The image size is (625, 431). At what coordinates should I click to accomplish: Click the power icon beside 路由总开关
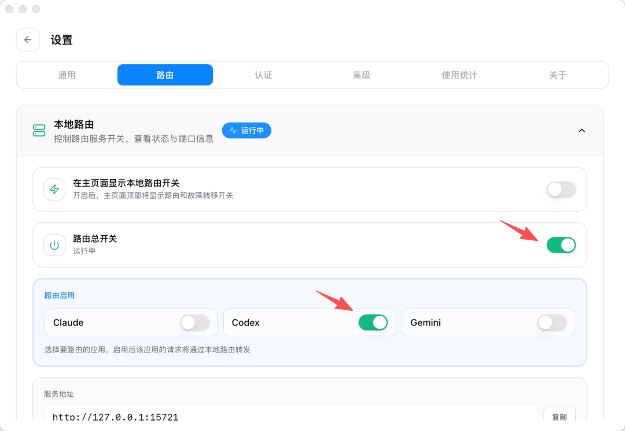click(x=54, y=245)
